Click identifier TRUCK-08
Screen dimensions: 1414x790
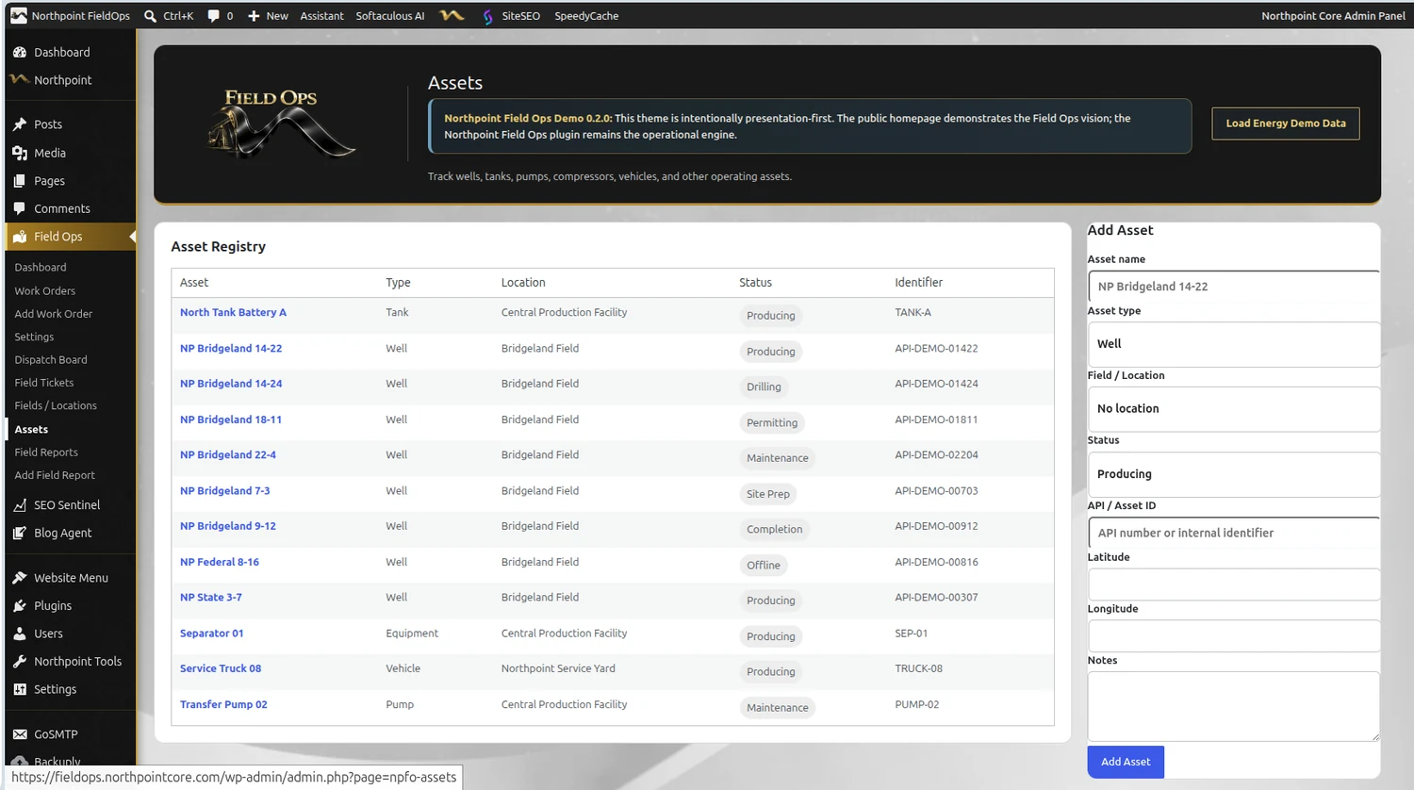click(919, 668)
